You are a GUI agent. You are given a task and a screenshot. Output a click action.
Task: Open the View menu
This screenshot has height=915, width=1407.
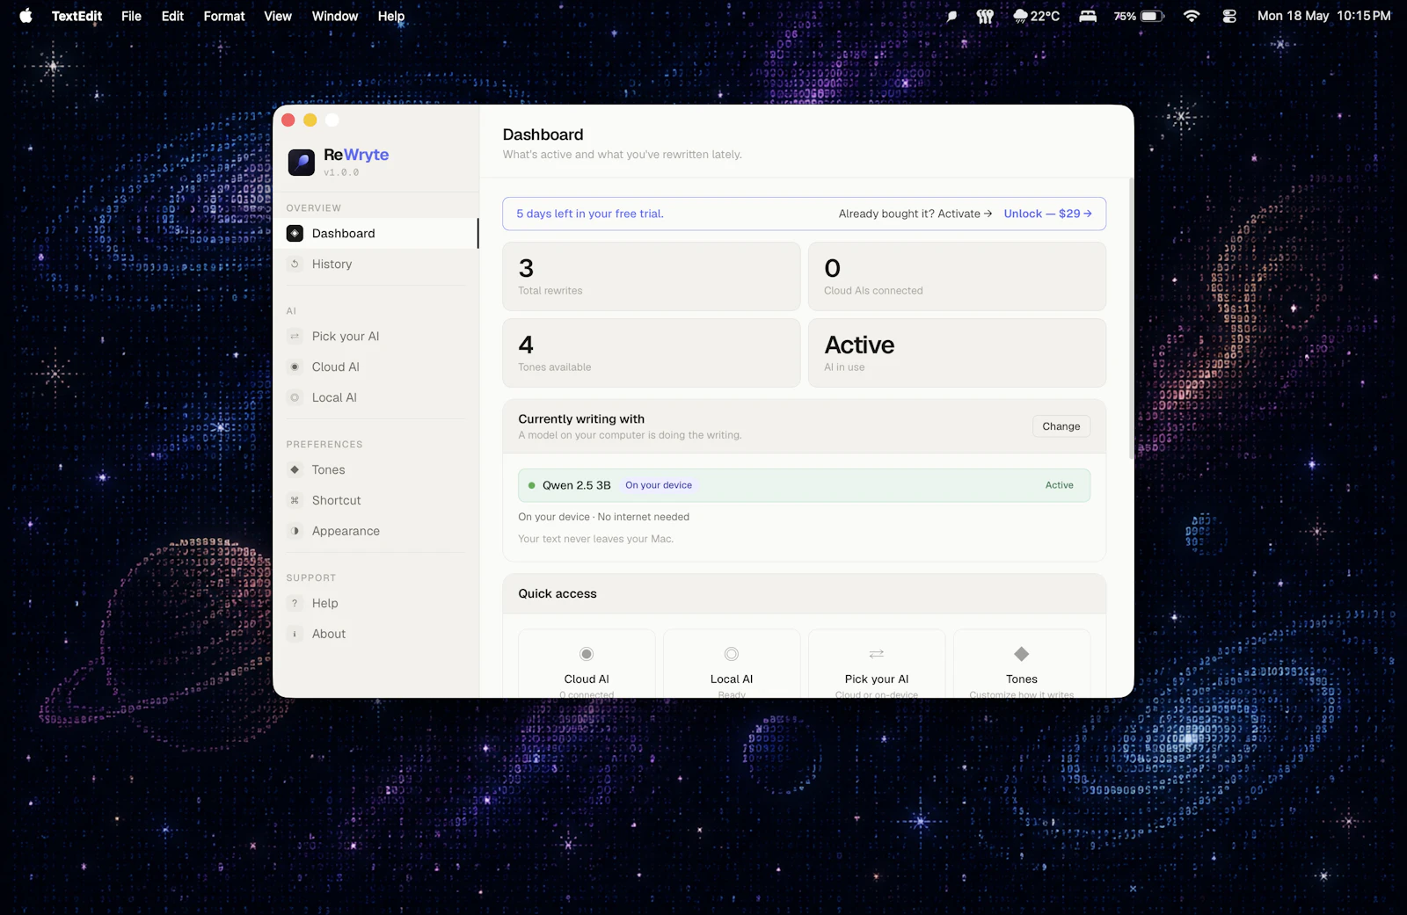pyautogui.click(x=278, y=16)
